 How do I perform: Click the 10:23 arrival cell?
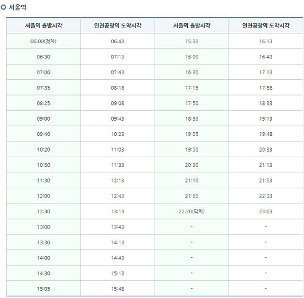[117, 134]
